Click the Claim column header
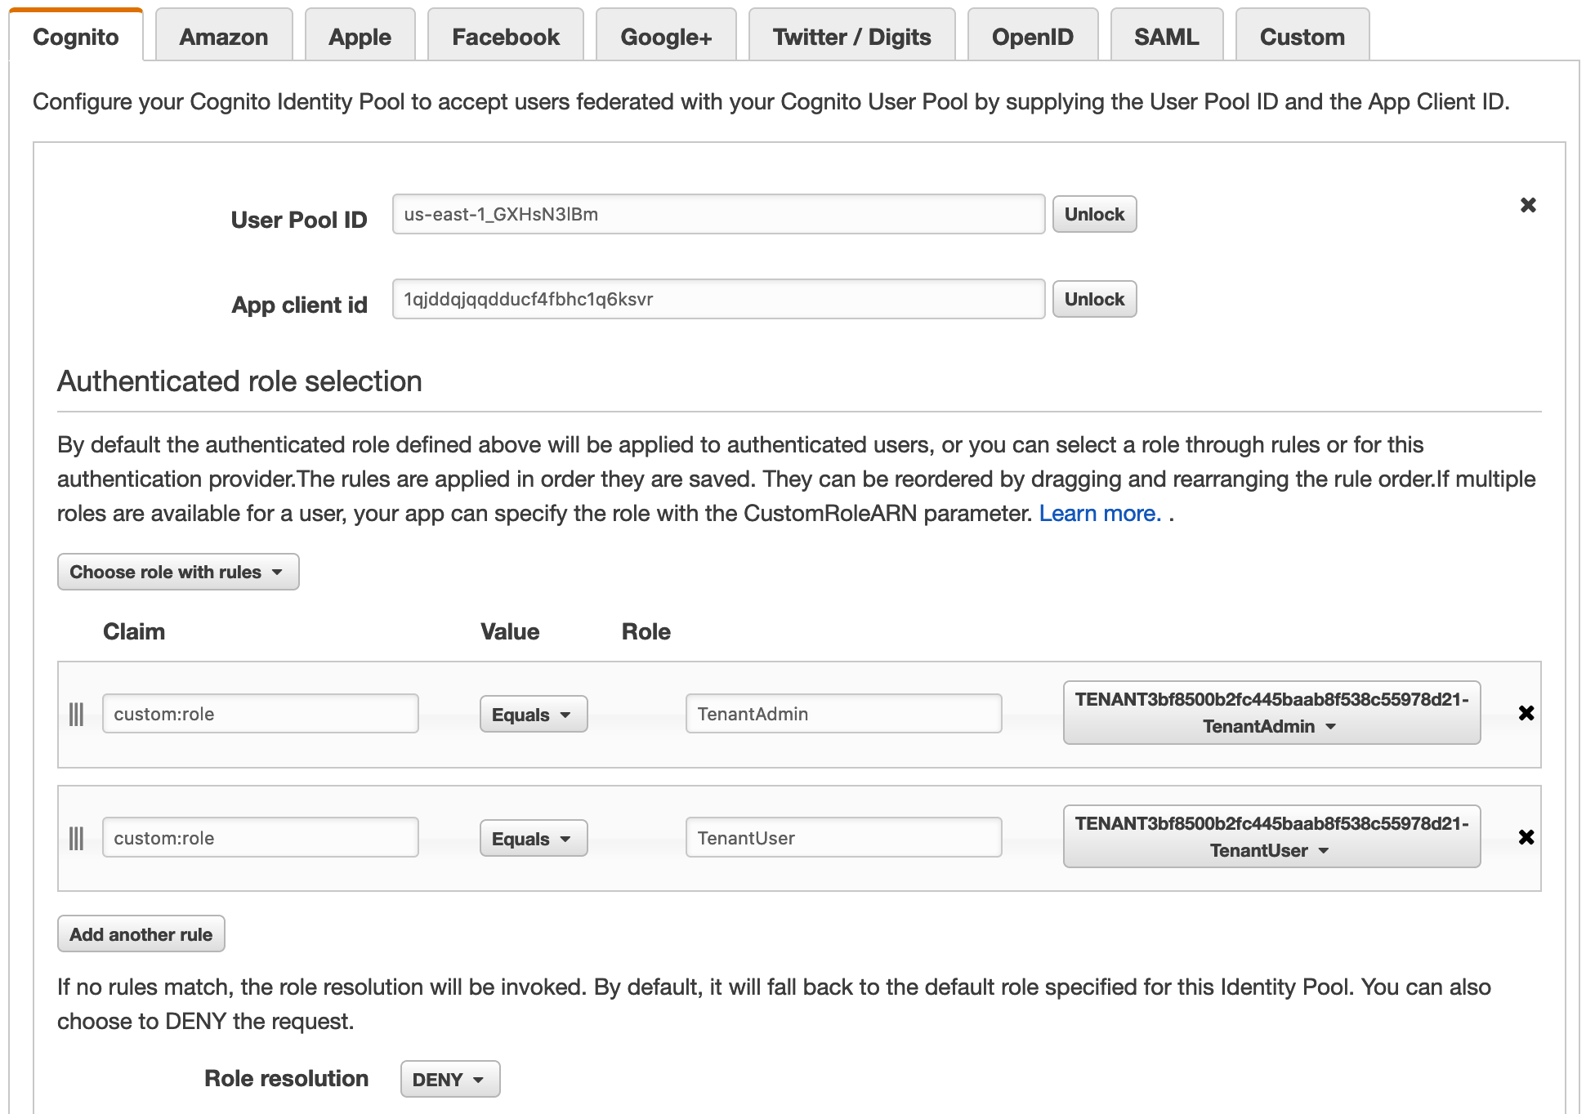1595x1114 pixels. coord(134,631)
